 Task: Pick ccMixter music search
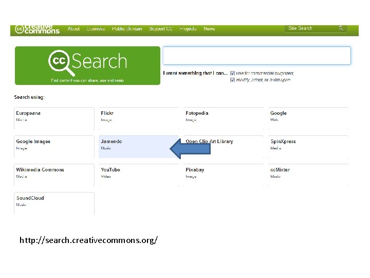308,175
